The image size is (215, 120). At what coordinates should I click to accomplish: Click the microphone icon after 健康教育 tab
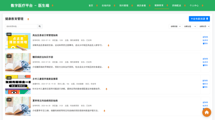pos(167,5)
